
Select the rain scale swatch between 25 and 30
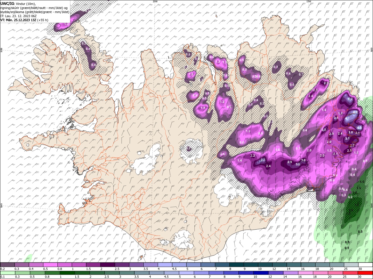pyautogui.click(x=350, y=273)
